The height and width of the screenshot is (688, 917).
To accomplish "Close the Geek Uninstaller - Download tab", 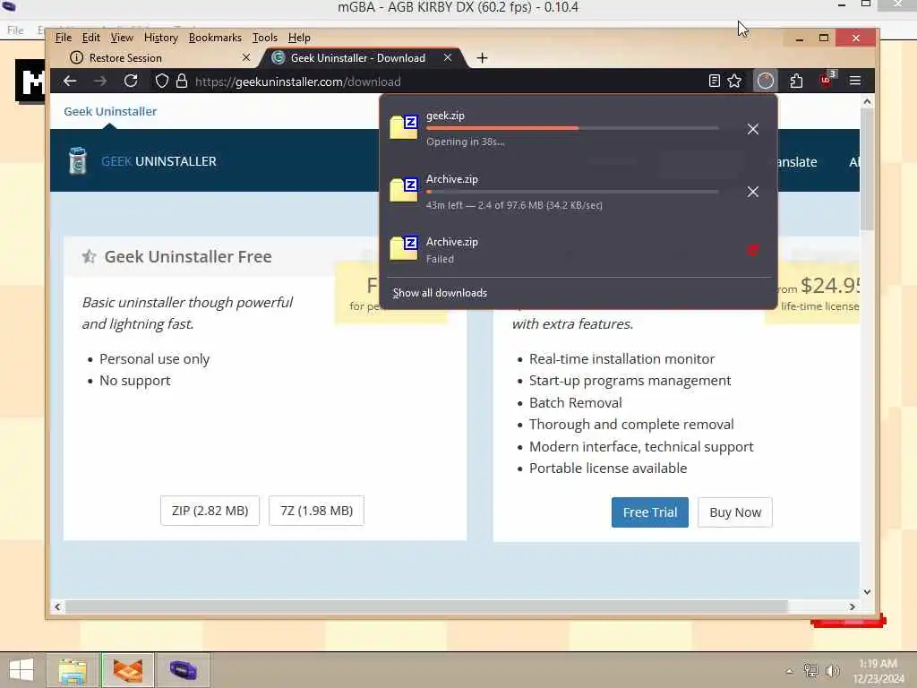I will point(448,57).
